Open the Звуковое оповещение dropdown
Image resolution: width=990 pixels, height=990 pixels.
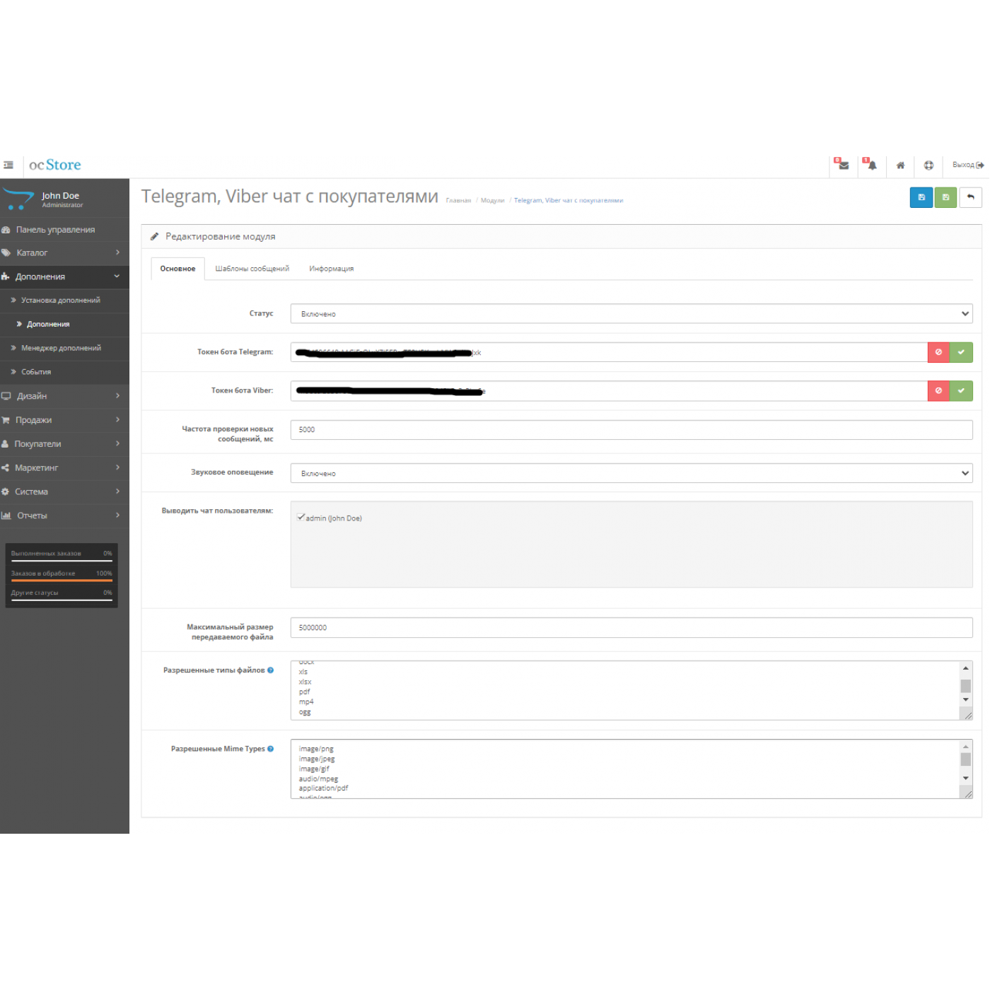(x=631, y=473)
